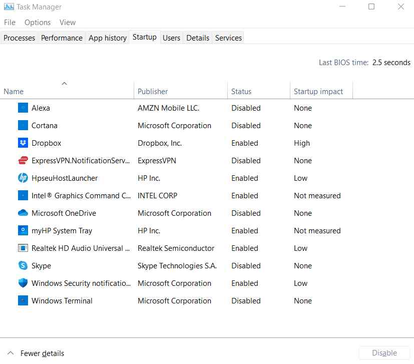Select the myHP System Tray entry

(62, 231)
